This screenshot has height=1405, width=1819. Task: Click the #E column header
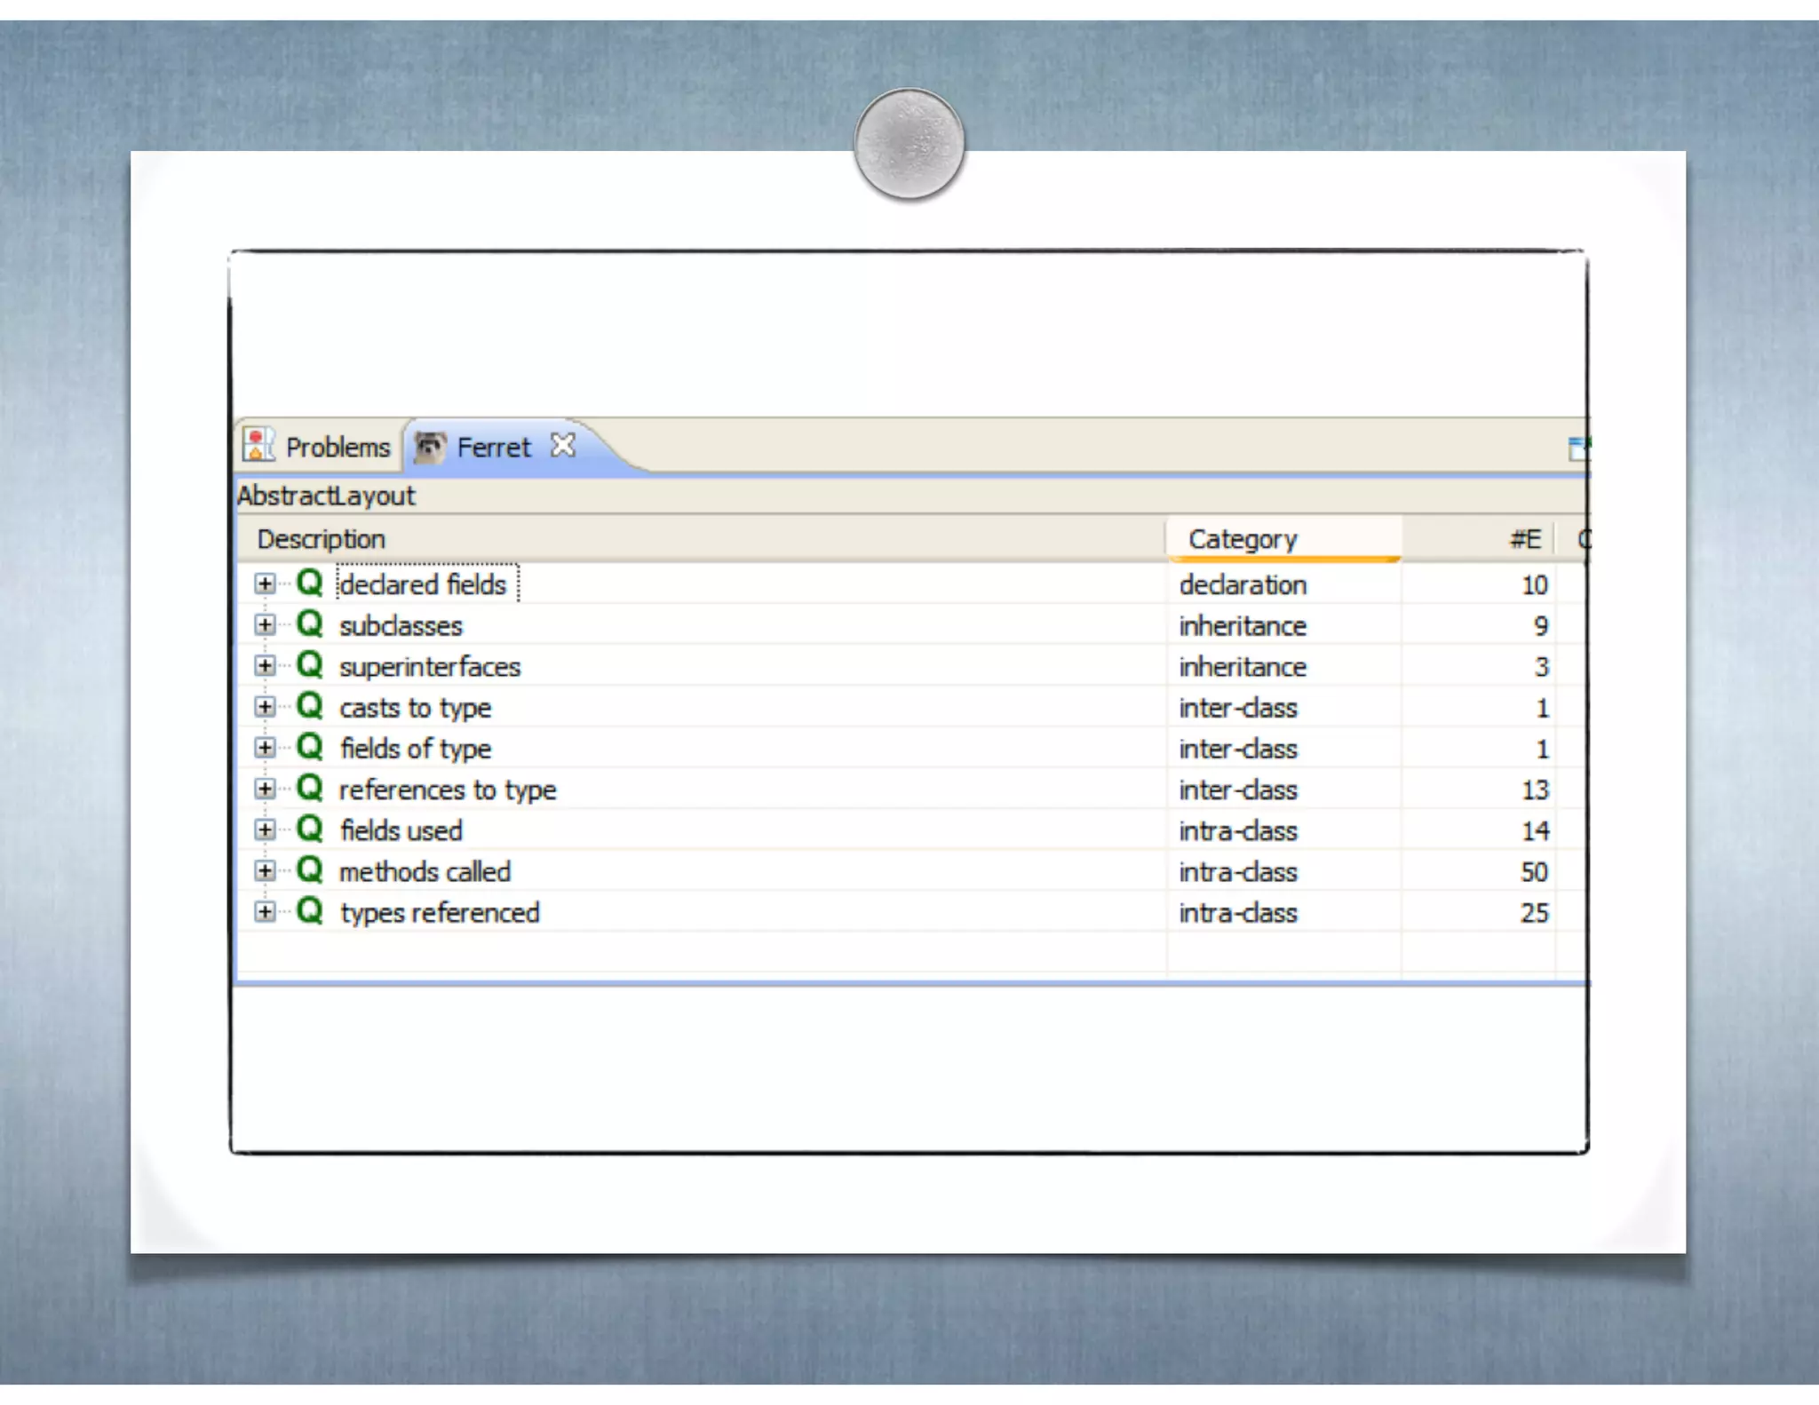[1524, 539]
